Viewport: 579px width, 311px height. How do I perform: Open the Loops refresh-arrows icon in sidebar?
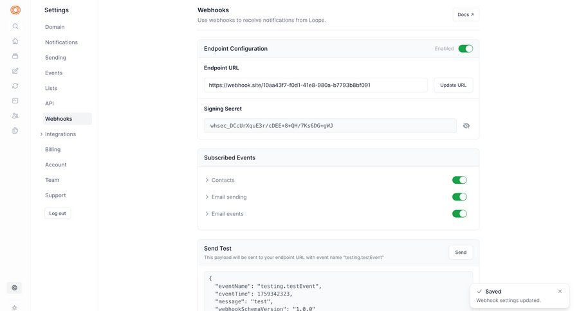coord(15,86)
